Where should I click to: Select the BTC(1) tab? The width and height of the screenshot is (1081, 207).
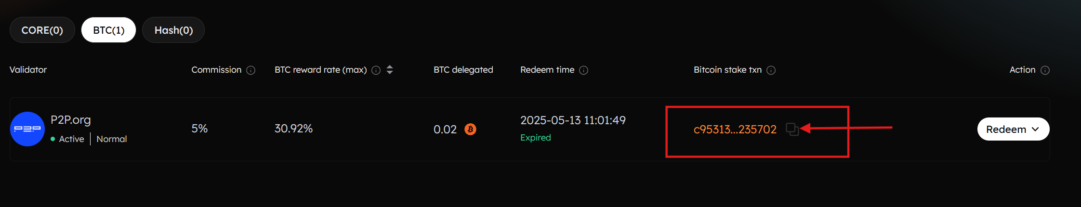(109, 30)
